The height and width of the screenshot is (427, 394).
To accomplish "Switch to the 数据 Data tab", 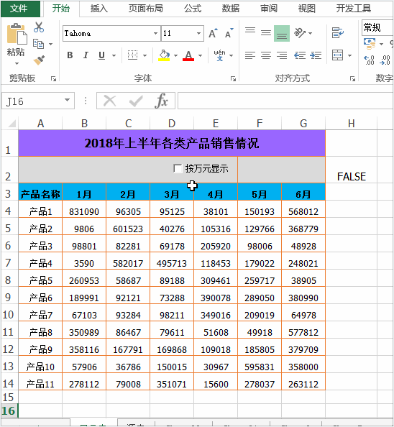I will (x=231, y=9).
